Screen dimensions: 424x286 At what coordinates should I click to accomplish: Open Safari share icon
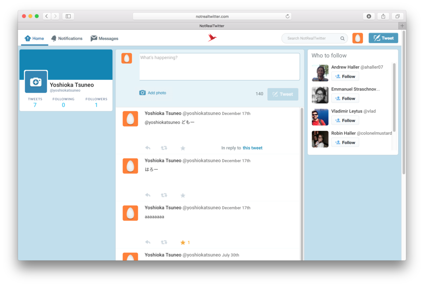(383, 16)
